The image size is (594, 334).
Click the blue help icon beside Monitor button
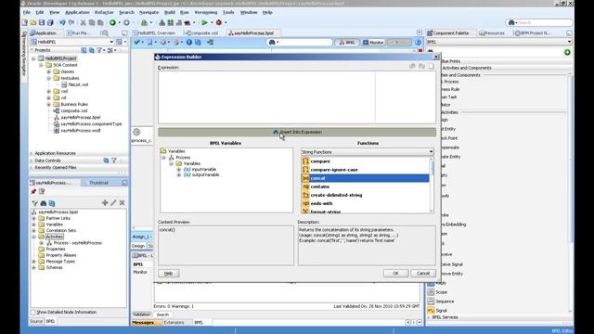pyautogui.click(x=418, y=42)
